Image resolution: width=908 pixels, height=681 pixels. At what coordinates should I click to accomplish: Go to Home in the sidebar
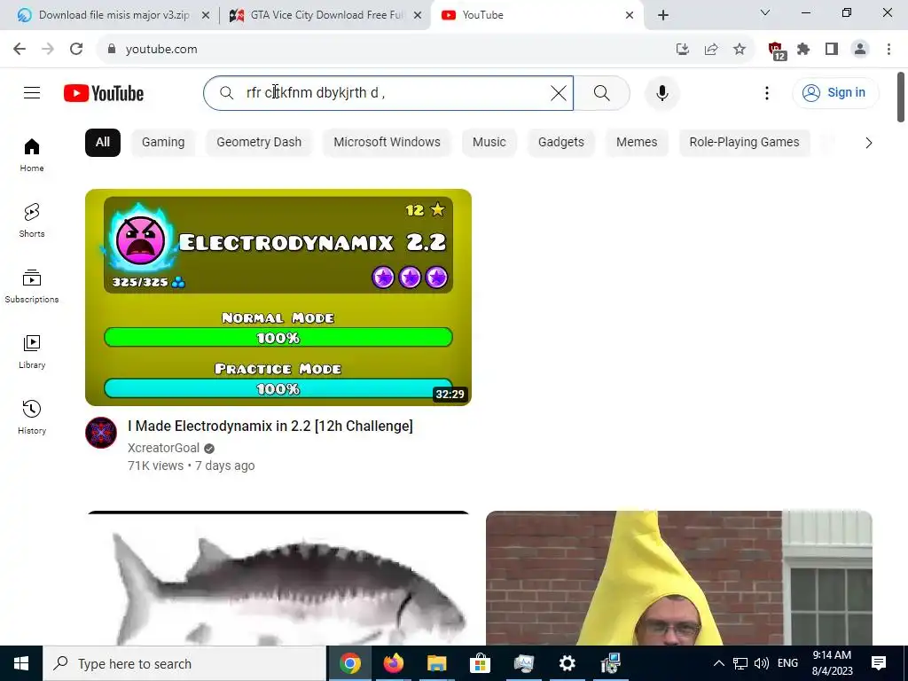point(32,155)
